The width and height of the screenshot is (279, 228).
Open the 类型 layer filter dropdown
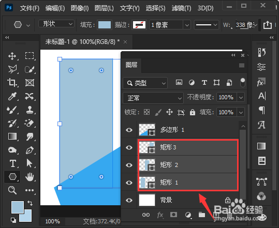coord(145,83)
